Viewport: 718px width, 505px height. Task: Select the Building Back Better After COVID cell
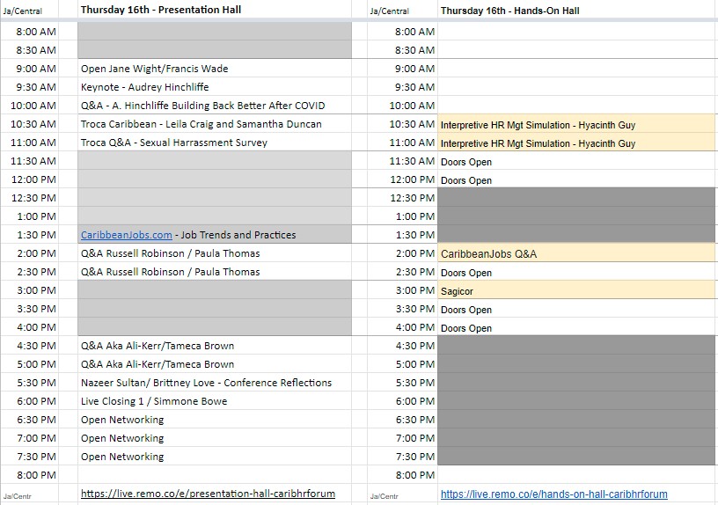(215, 106)
